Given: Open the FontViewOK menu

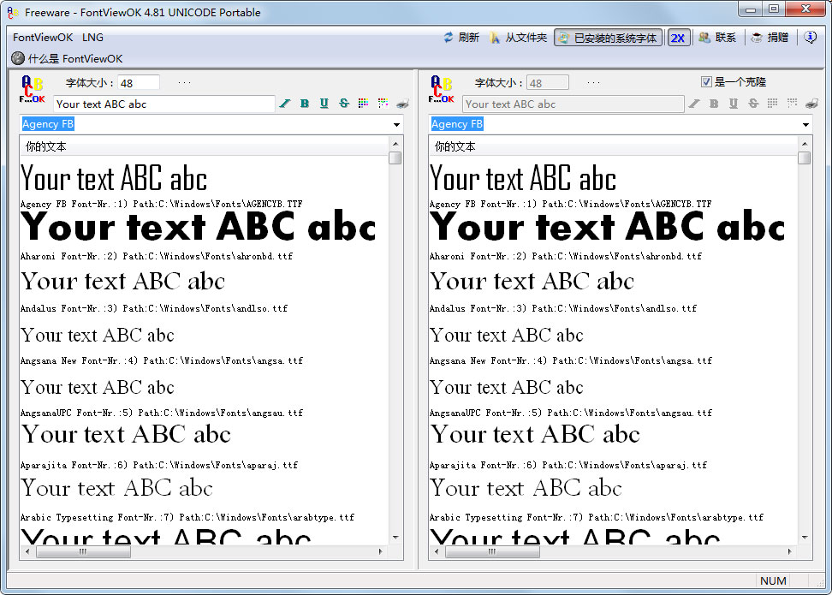Looking at the screenshot, I should click(x=43, y=38).
